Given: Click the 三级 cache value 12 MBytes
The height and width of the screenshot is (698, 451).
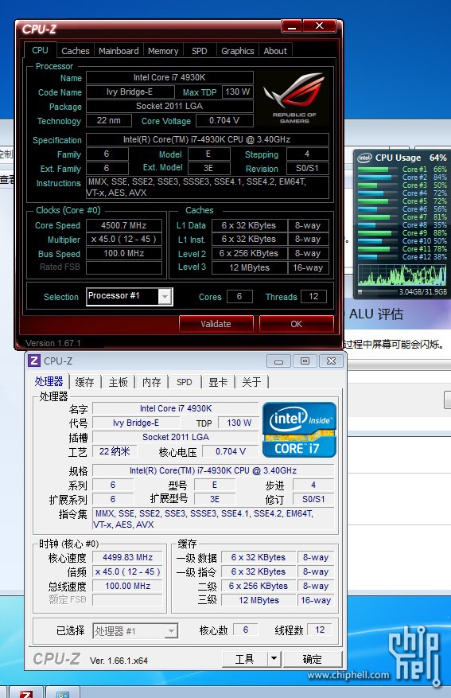Looking at the screenshot, I should [259, 600].
